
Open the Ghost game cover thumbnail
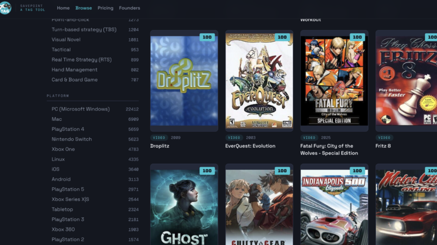pos(184,205)
